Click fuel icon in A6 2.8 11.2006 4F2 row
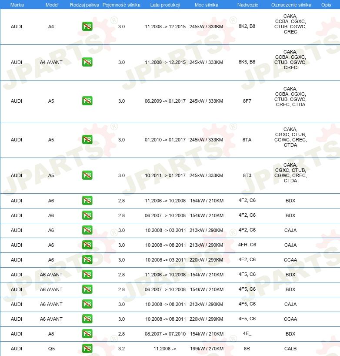Viewport: 340px width, 356px height. [x=87, y=201]
